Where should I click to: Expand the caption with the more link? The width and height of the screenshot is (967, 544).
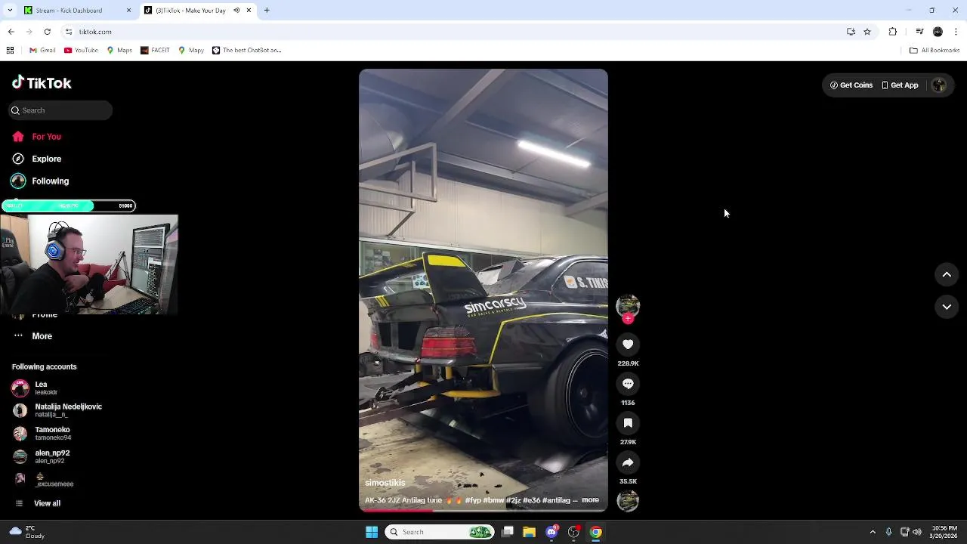(x=590, y=500)
